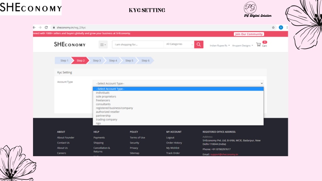Open the blue browser profile avatar
322x181 pixels.
tap(281, 28)
